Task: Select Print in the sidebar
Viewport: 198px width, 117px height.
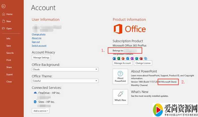Action: tap(9, 60)
